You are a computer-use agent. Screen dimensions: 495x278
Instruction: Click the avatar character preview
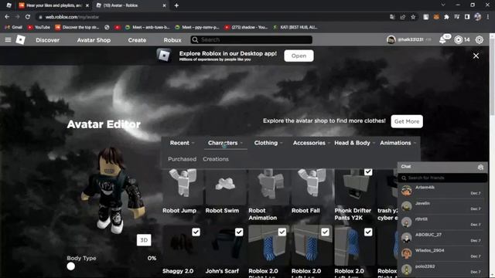(x=113, y=191)
